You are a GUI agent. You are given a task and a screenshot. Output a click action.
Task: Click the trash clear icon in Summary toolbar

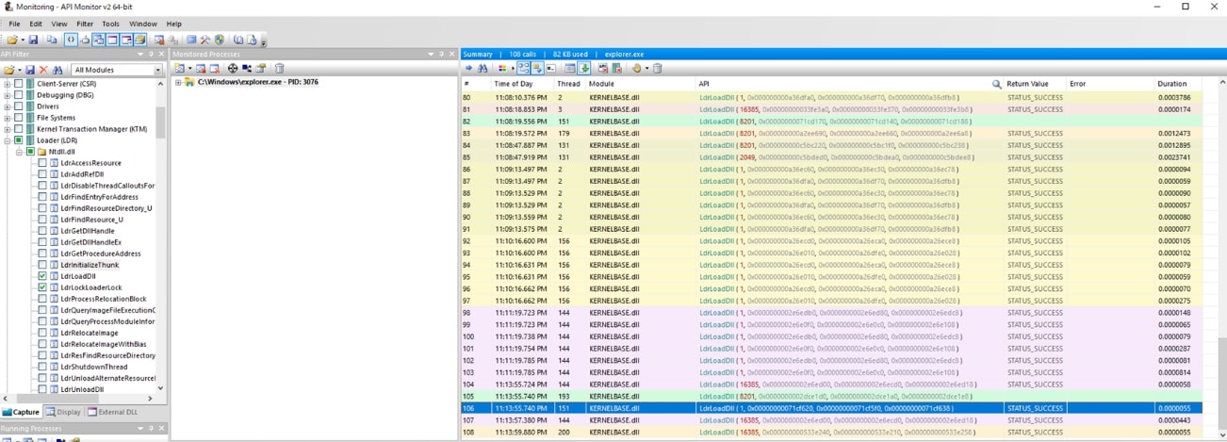[658, 69]
